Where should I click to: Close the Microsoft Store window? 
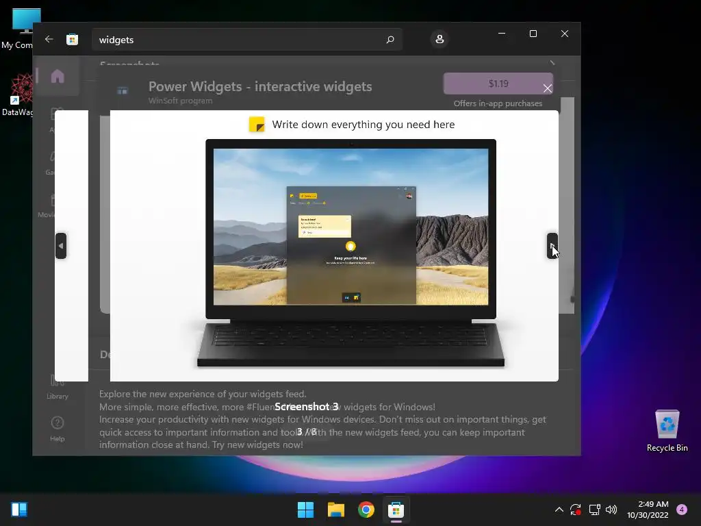point(565,34)
